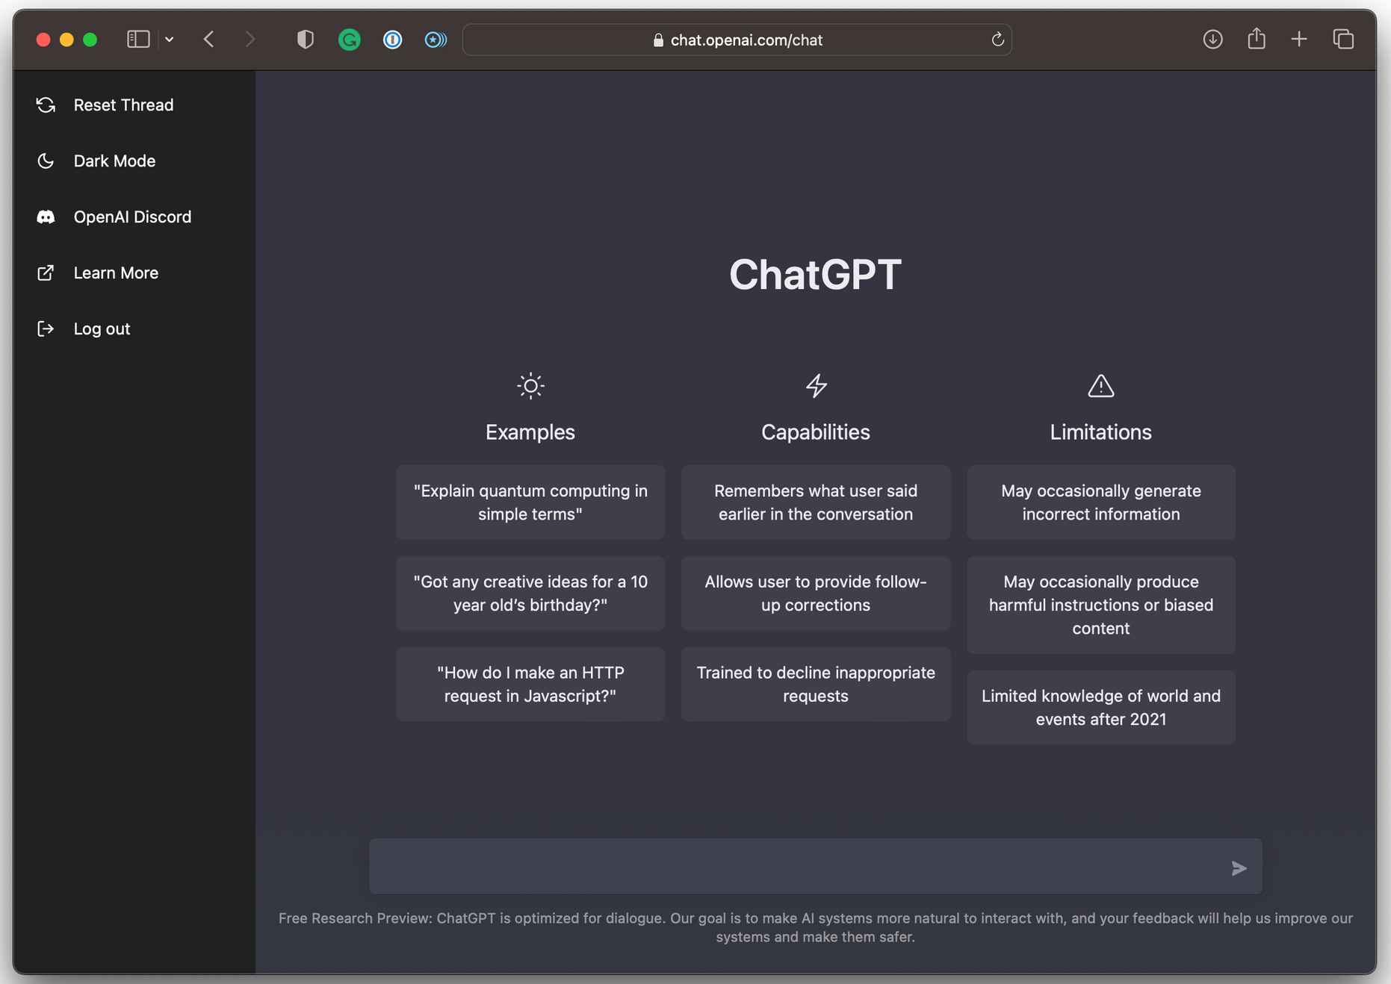This screenshot has height=984, width=1391.
Task: Close the Safari window with red button
Action: [43, 40]
